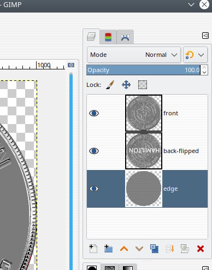Viewport: 212px width, 270px height.
Task: Click the edge layer thumbnail
Action: click(x=144, y=189)
